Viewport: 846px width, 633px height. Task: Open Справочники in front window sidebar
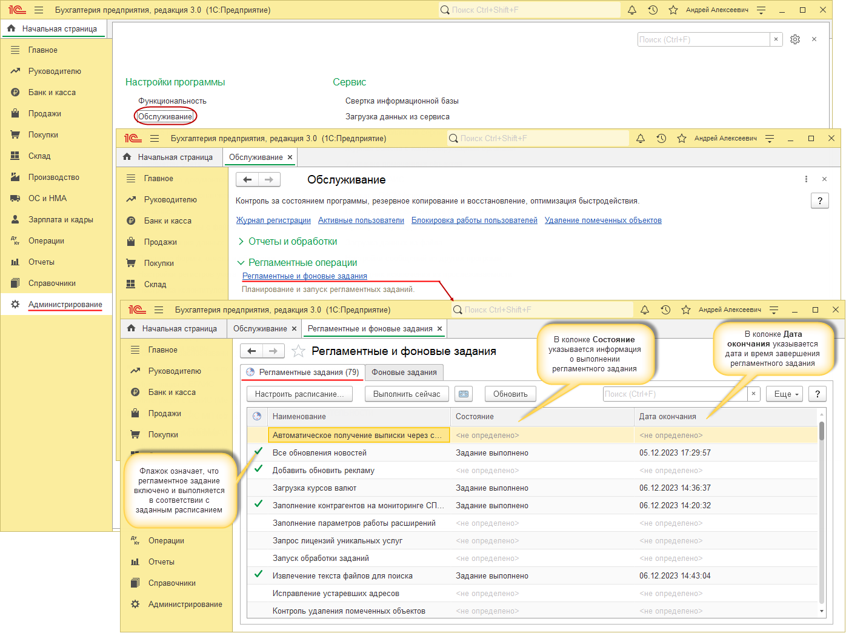click(x=172, y=583)
